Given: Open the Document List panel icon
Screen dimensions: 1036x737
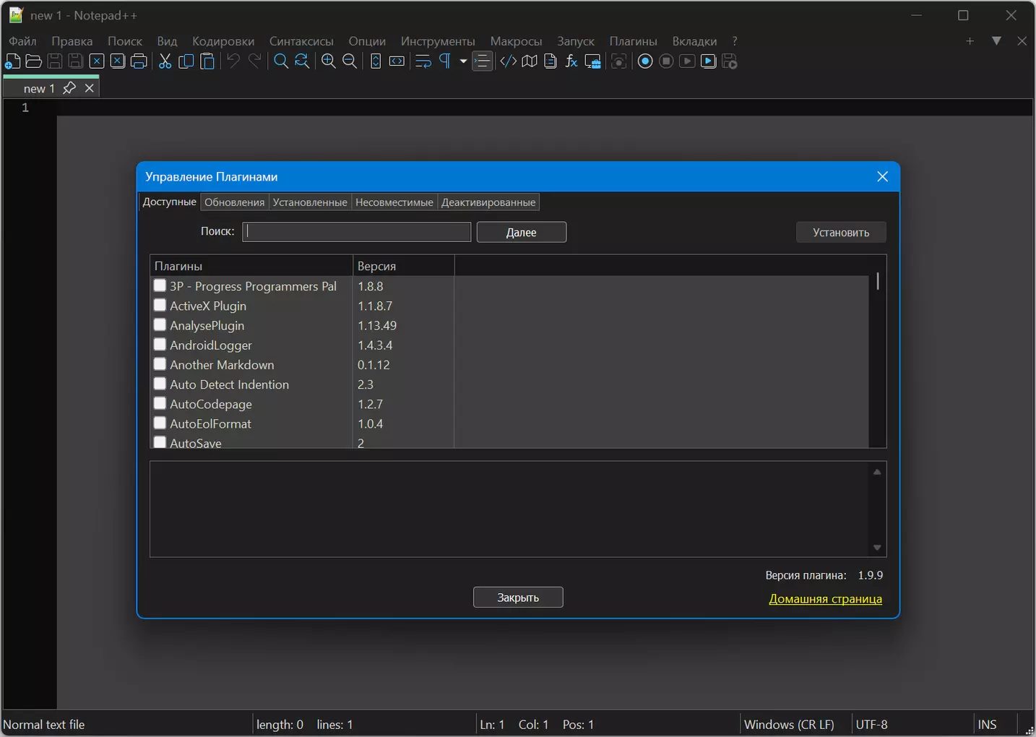Looking at the screenshot, I should click(551, 61).
